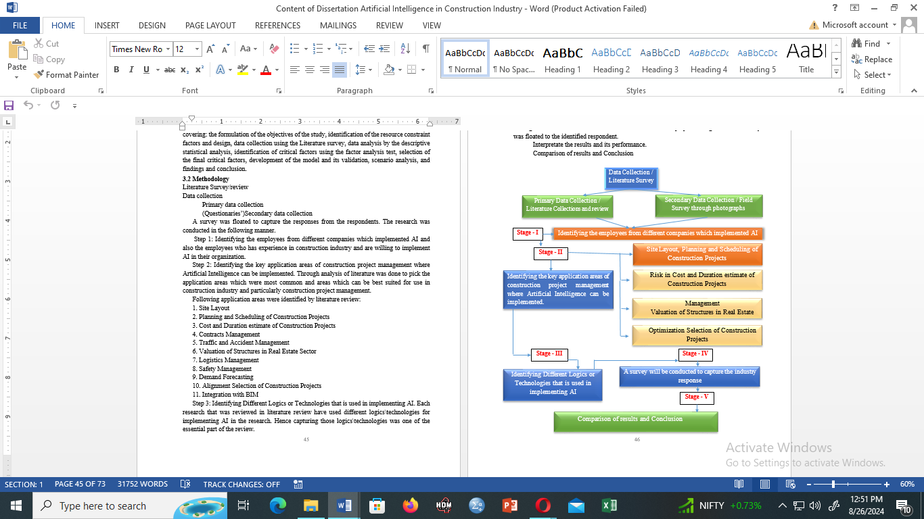
Task: Apply strikethrough formatting
Action: pos(170,70)
